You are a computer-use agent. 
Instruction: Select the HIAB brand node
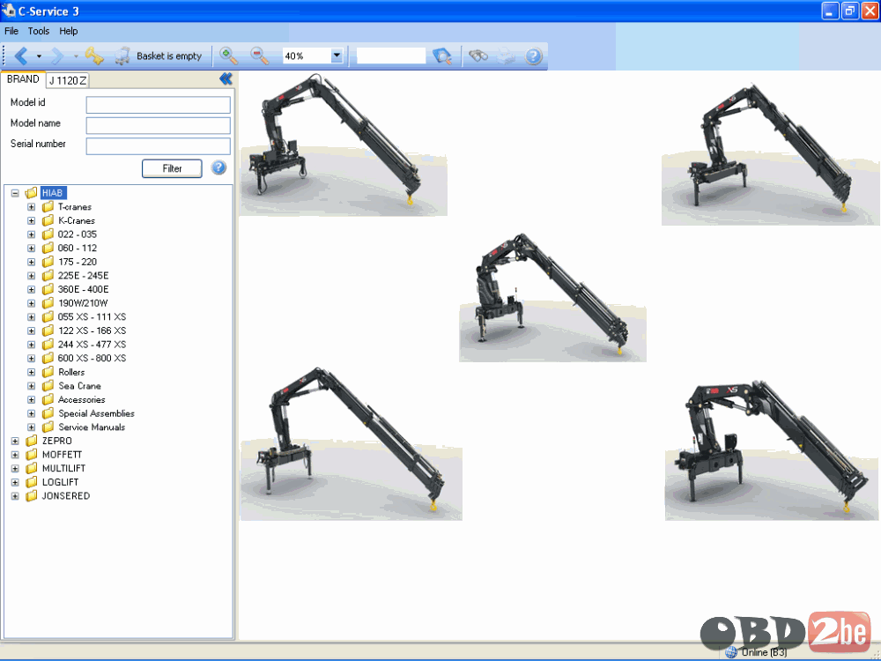(53, 193)
